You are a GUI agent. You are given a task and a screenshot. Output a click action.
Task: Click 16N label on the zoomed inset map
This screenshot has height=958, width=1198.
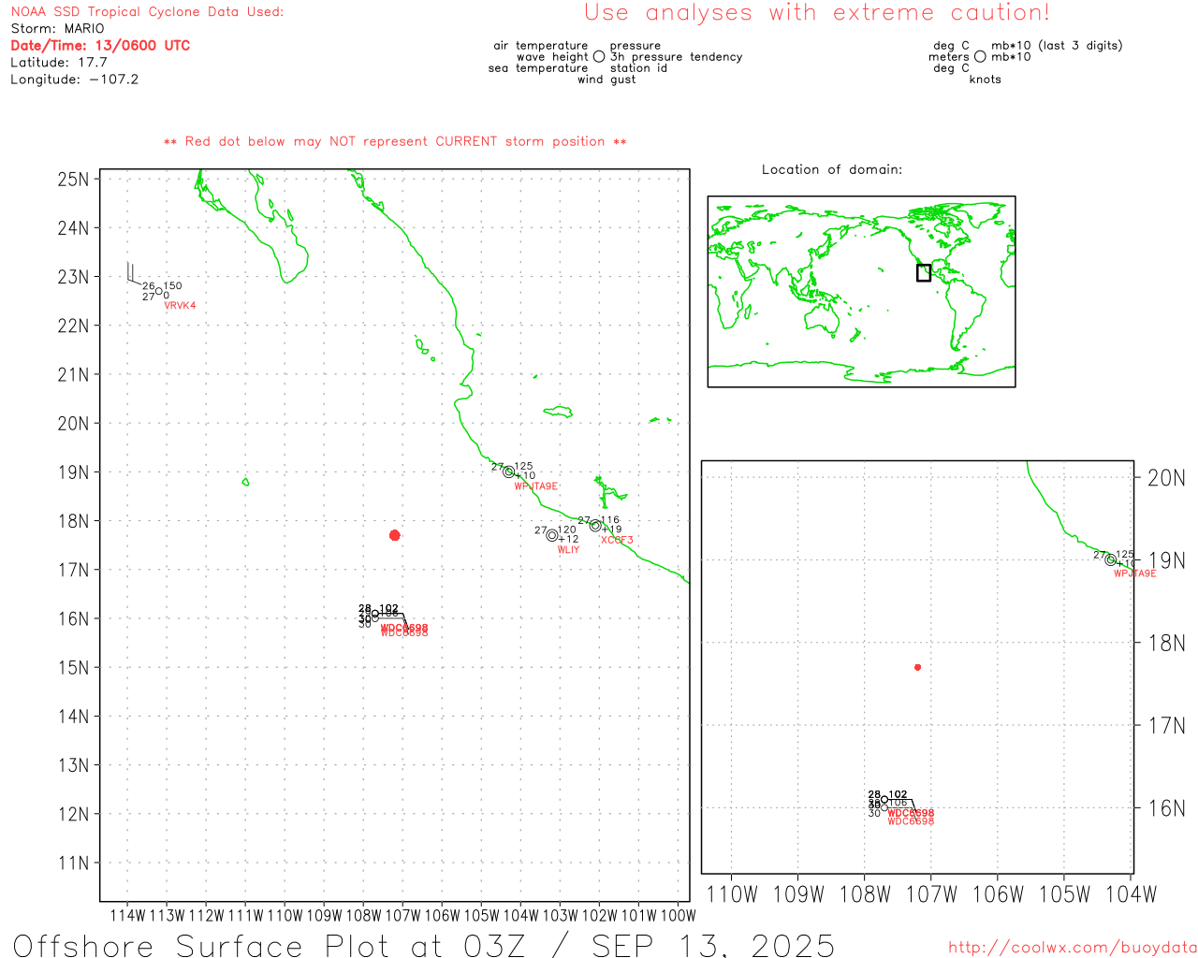(1166, 808)
